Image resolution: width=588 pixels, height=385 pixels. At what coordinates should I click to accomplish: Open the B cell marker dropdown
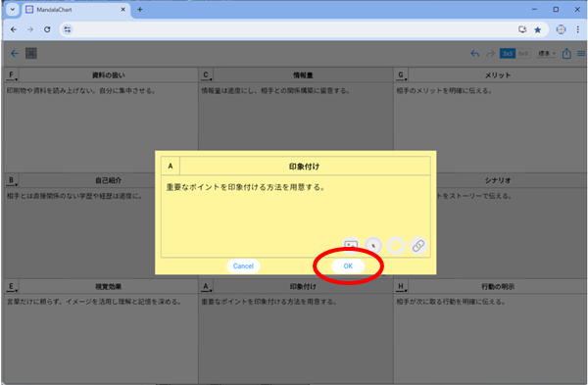(12, 180)
